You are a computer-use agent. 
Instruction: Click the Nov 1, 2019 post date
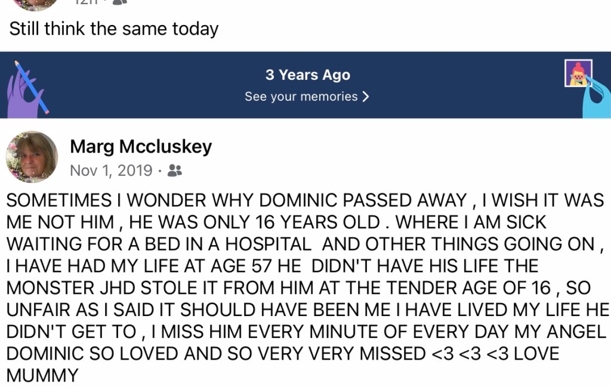click(111, 171)
